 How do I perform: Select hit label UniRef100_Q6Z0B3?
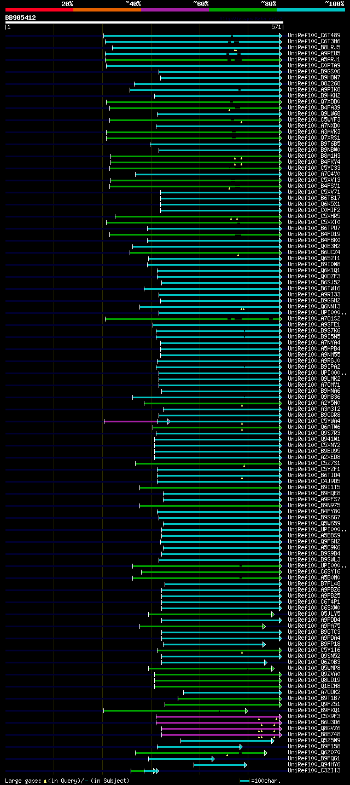[x=314, y=662]
